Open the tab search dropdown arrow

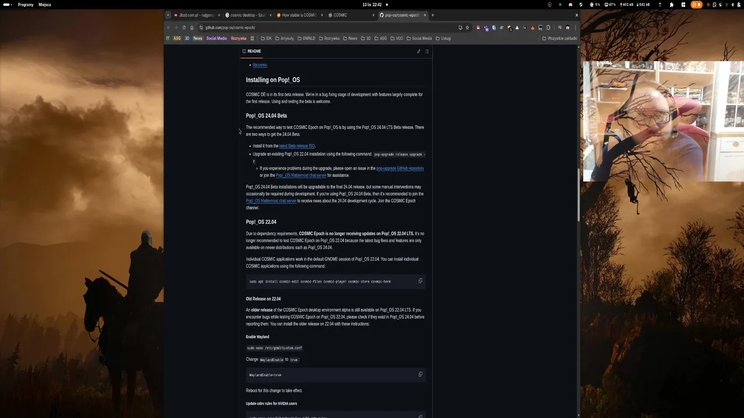168,15
